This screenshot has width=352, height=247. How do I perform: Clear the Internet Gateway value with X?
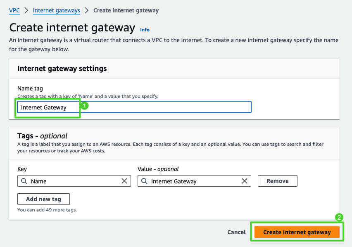click(x=245, y=181)
